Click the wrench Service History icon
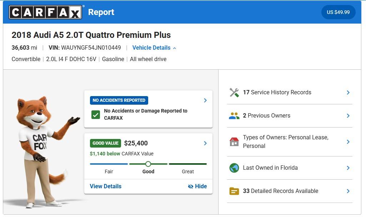The image size is (366, 219). (234, 93)
